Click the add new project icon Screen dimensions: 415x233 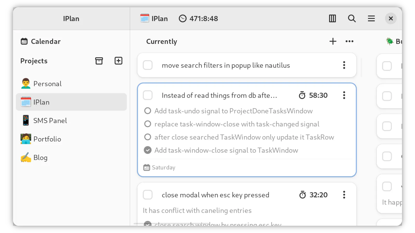click(x=118, y=61)
